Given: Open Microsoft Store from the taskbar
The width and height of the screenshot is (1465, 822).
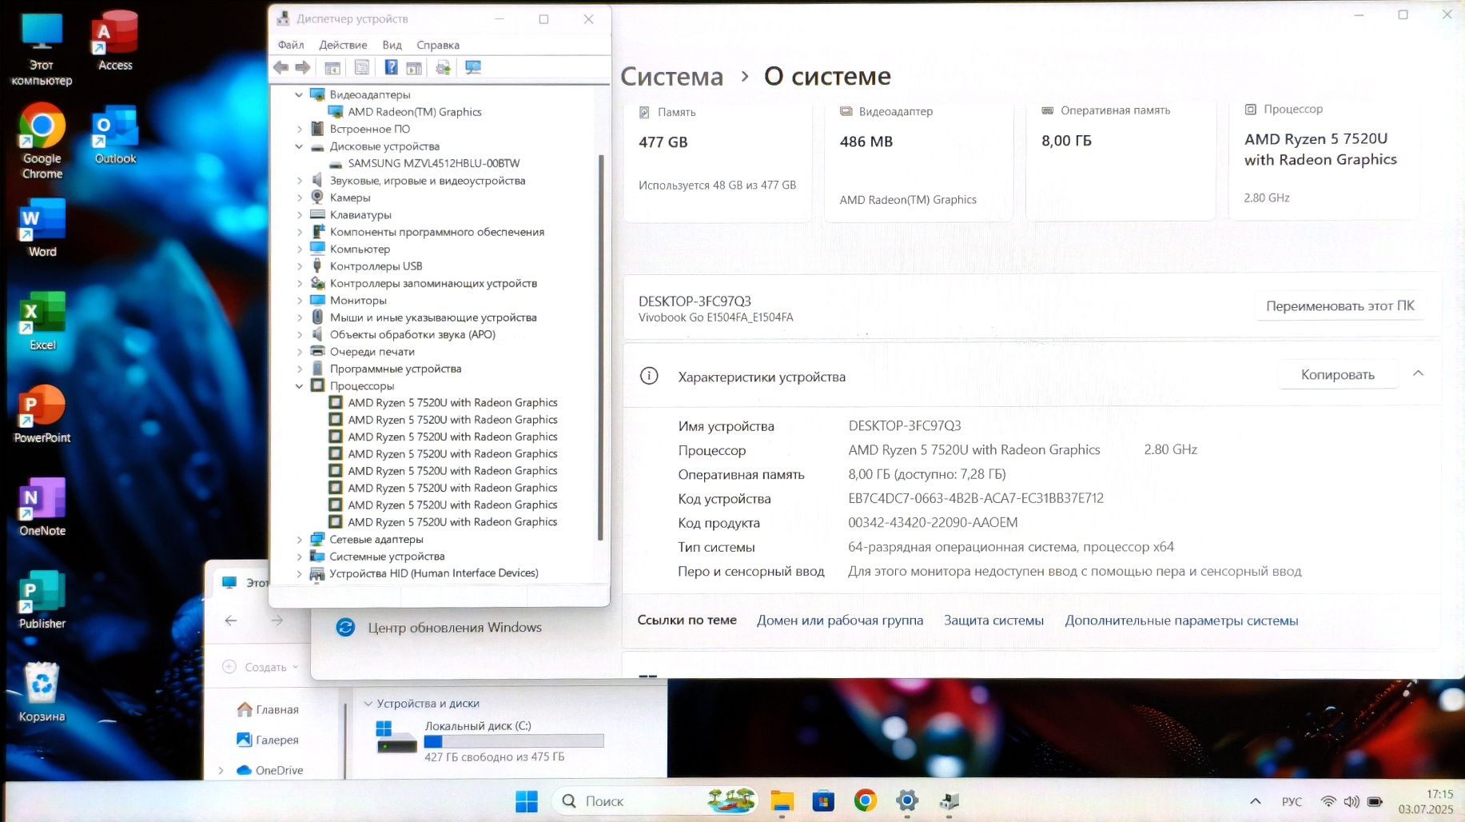Looking at the screenshot, I should (823, 801).
